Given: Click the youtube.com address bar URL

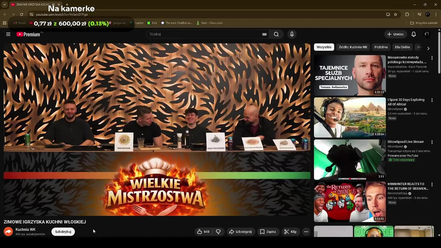Looking at the screenshot, I should click(62, 14).
